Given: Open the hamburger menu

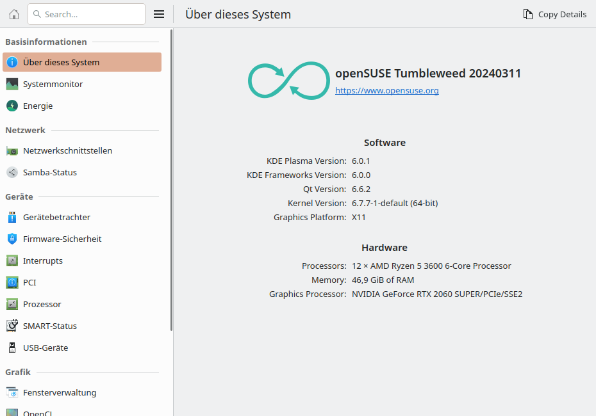Looking at the screenshot, I should tap(159, 15).
